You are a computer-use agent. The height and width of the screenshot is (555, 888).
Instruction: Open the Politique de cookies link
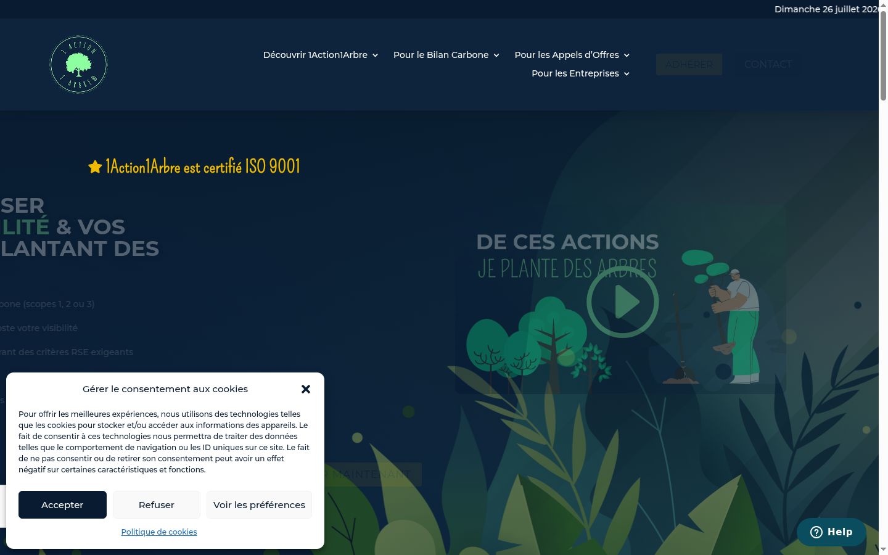159,532
